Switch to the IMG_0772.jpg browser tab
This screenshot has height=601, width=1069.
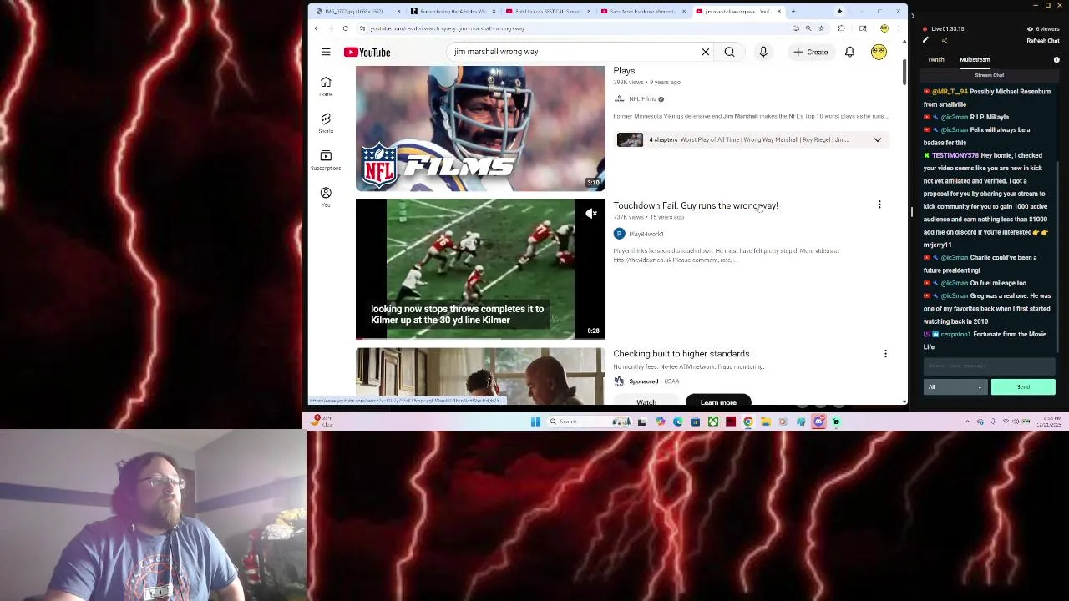click(x=356, y=12)
